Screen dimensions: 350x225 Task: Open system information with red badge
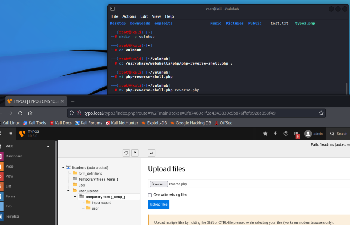(x=297, y=134)
